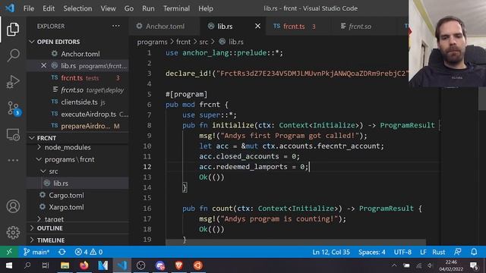Select lib.rs under src folder

point(77,184)
